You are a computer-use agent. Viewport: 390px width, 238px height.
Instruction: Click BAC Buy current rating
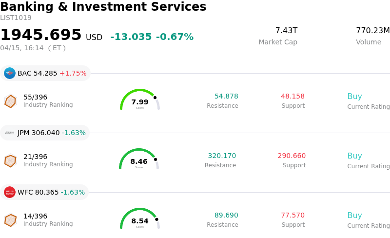pyautogui.click(x=354, y=97)
